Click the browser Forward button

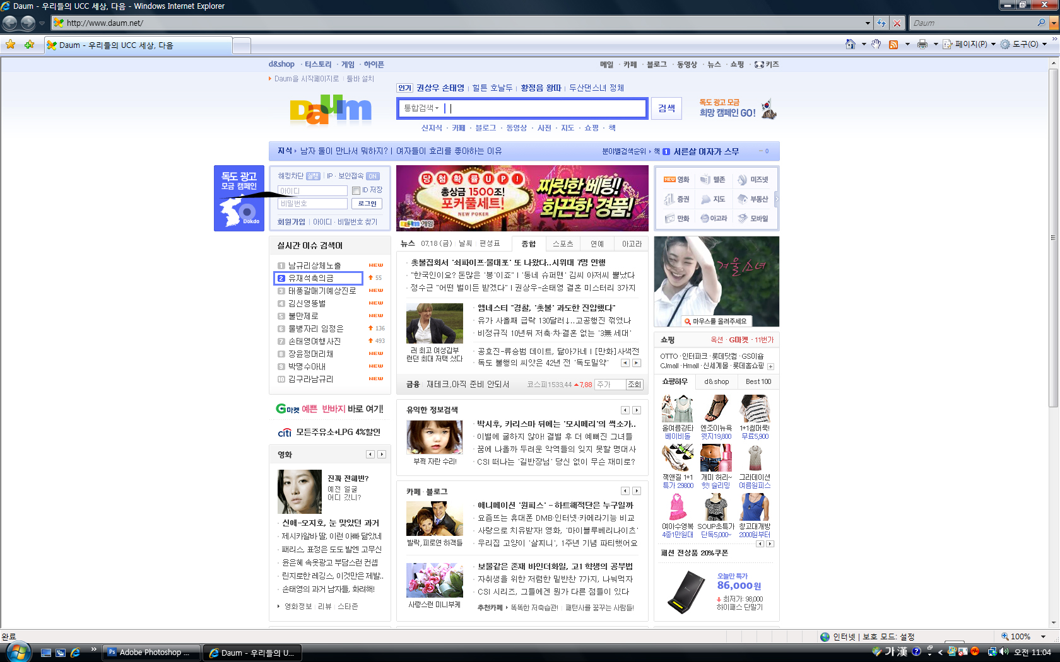28,23
